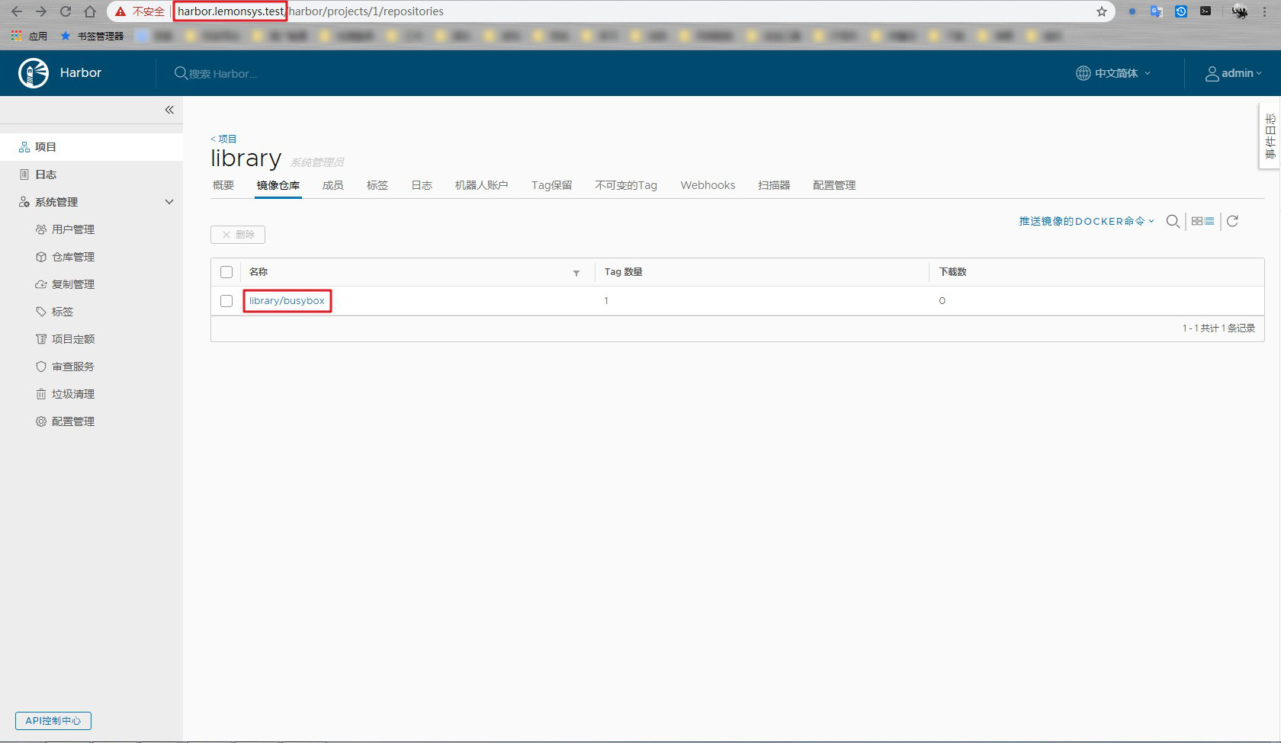Toggle the select-all checkbox in header
The width and height of the screenshot is (1281, 743).
pyautogui.click(x=226, y=272)
